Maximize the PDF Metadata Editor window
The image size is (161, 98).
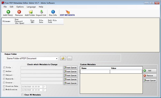pos(152,3)
